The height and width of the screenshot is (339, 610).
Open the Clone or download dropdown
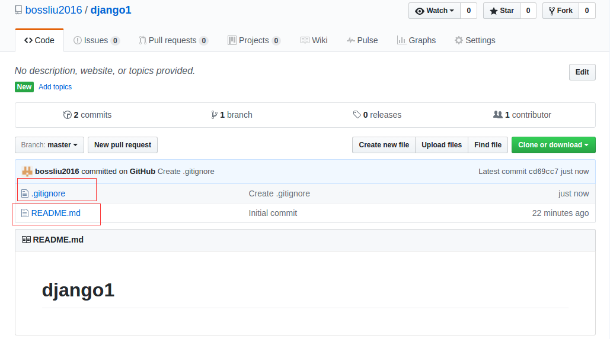click(x=553, y=145)
